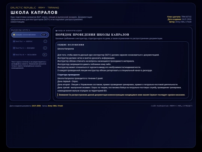Click the 'GALACTIC REPUBLIC · ARMY · TRAINING' header text
Viewport: 202px width, 152px height.
[x=35, y=8]
